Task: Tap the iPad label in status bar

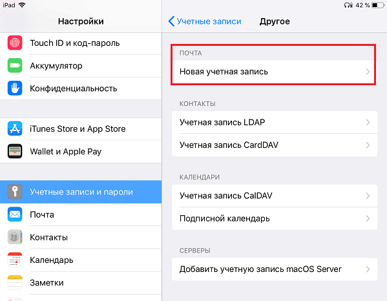Action: tap(9, 5)
